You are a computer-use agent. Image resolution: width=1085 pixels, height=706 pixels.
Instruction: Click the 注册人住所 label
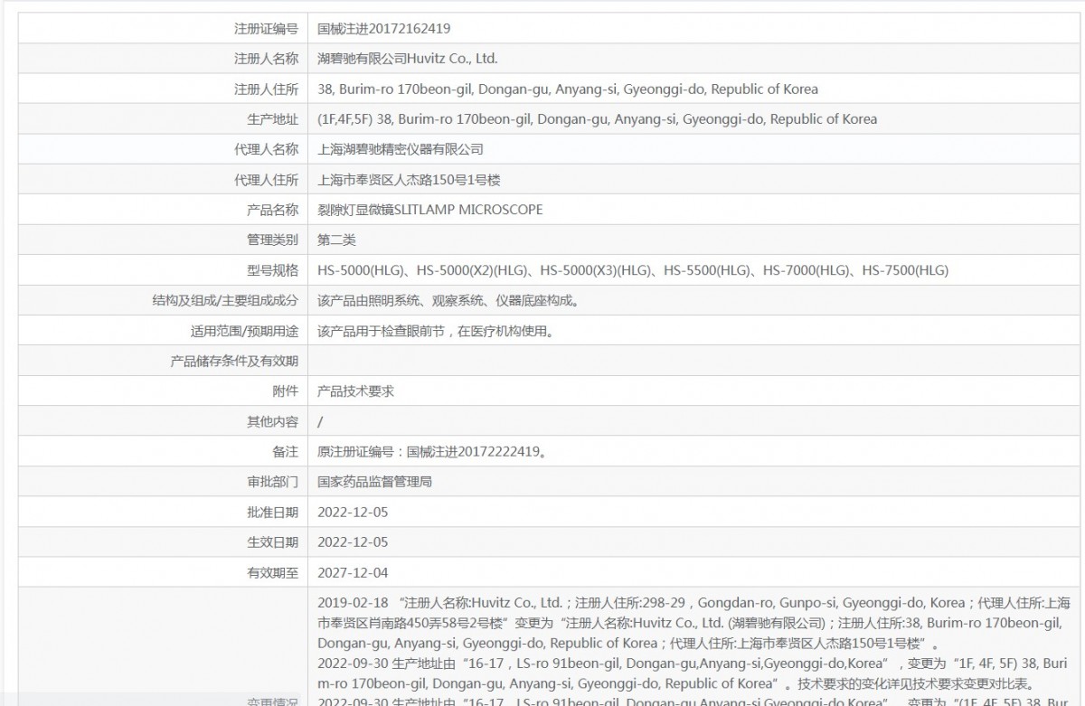pos(266,89)
